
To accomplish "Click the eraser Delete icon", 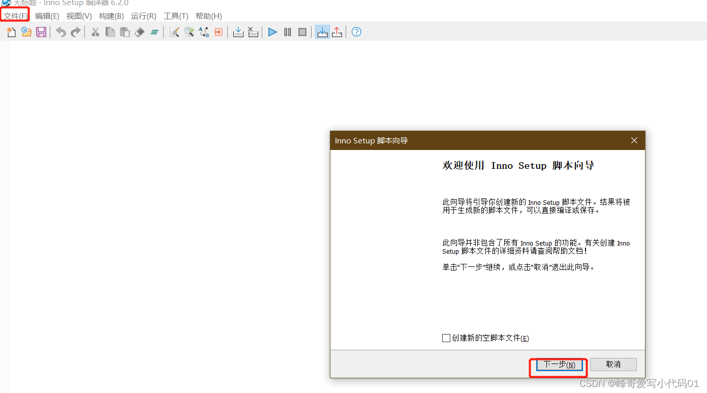I will click(139, 32).
